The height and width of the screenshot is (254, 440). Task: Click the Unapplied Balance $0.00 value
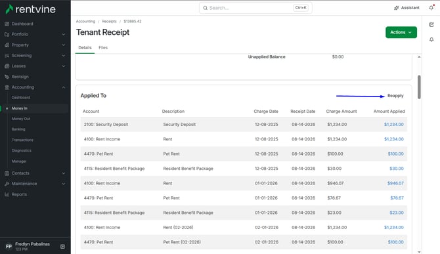click(338, 57)
